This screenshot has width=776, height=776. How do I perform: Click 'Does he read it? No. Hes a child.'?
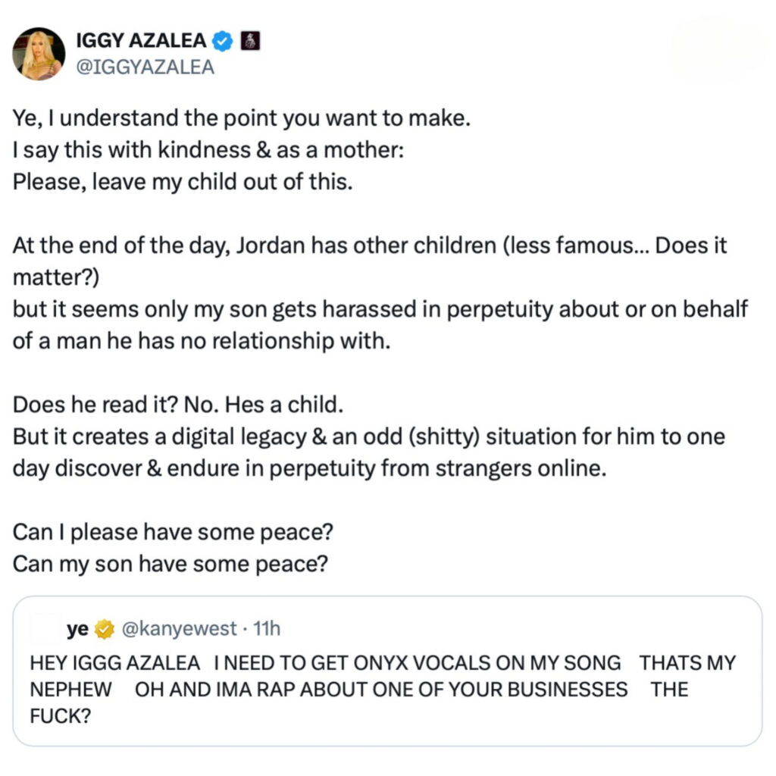178,405
